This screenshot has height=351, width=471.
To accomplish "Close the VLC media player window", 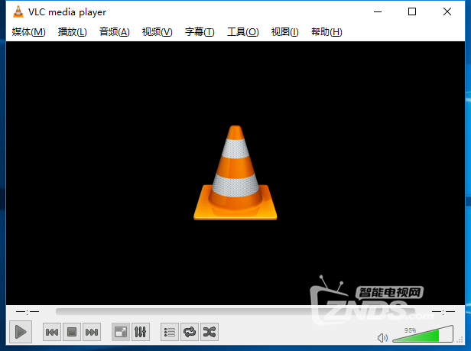I will tap(447, 11).
